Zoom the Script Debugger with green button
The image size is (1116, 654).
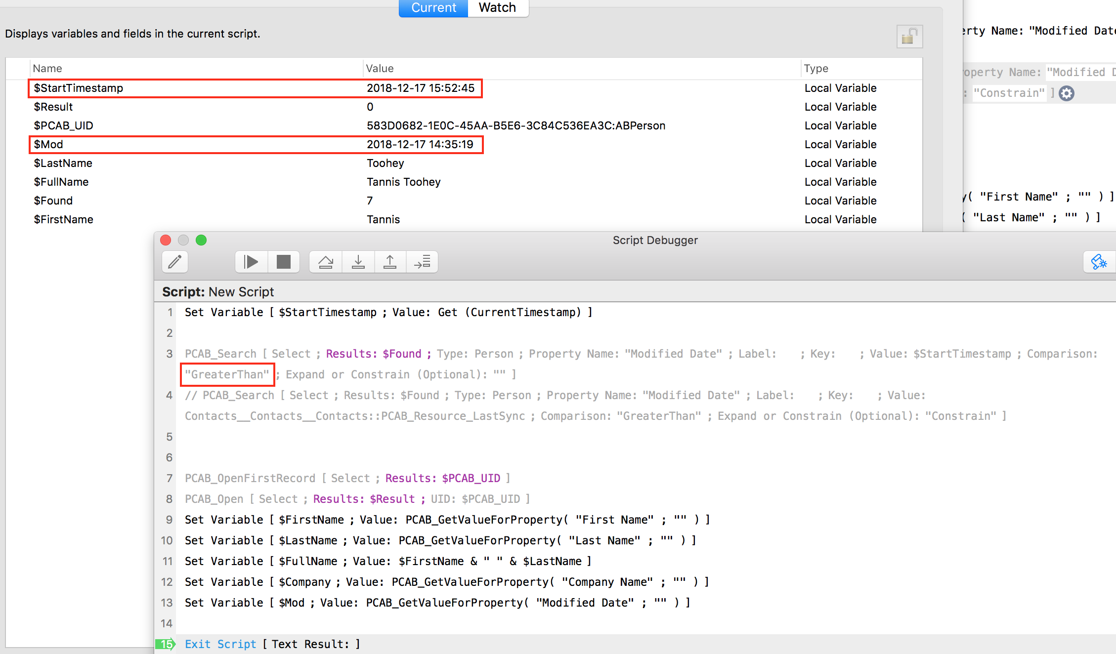pos(201,240)
